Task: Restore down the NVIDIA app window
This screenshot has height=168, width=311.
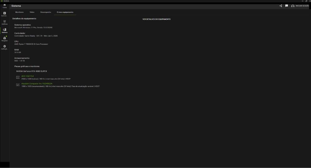Action: pyautogui.click(x=306, y=1)
